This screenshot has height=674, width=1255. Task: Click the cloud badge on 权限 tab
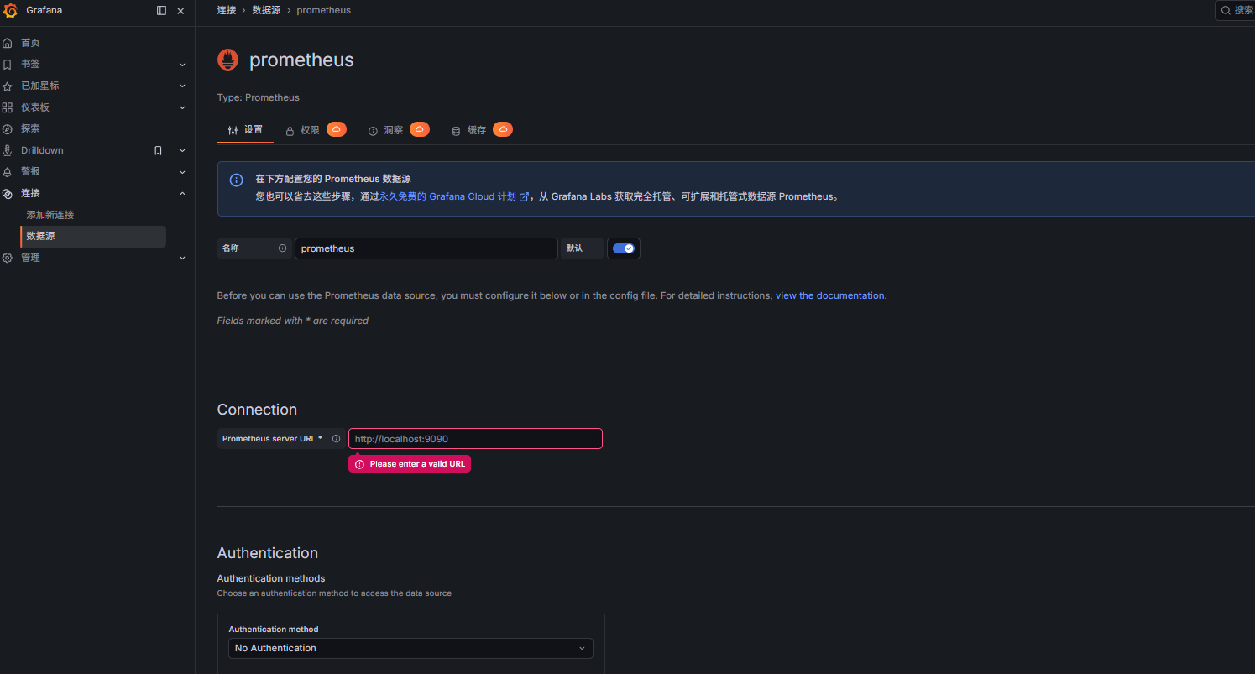click(x=337, y=129)
